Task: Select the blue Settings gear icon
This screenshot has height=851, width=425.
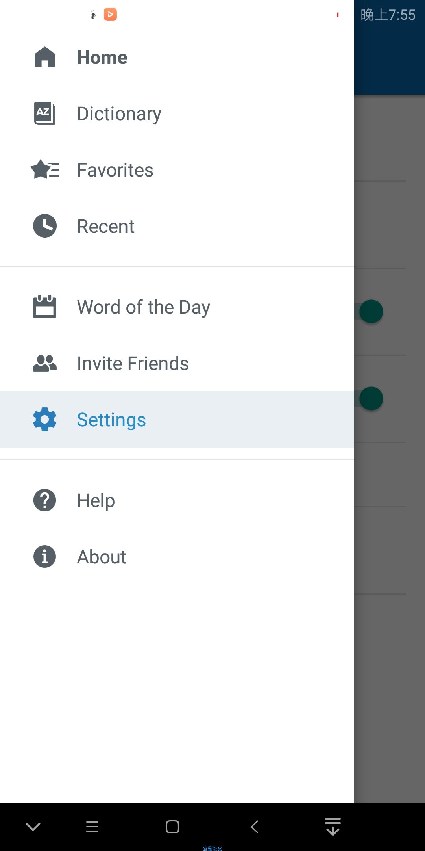Action: click(44, 419)
